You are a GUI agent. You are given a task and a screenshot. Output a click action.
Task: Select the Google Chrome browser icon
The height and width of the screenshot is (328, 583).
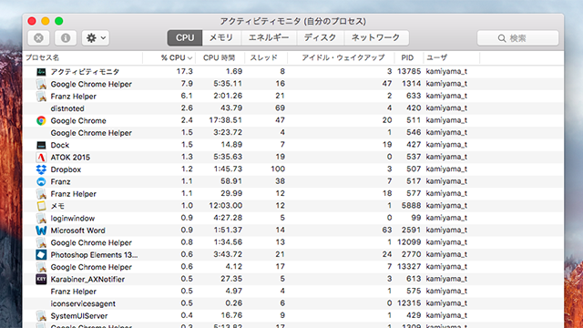point(41,120)
